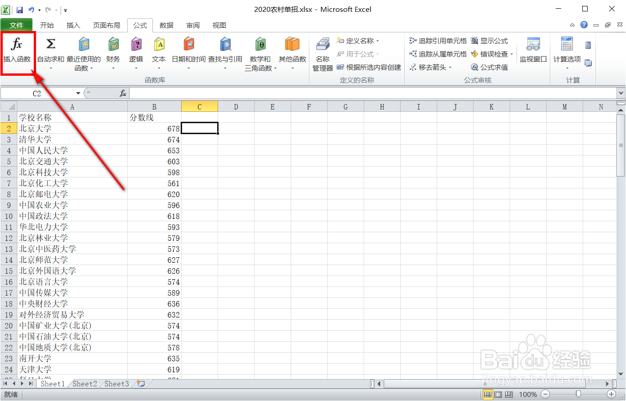Select row header 10
Image resolution: width=626 pixels, height=401 pixels.
(9, 216)
